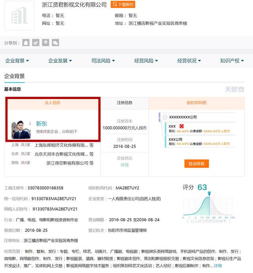Open legal person link 靳东
Screen dimensions: 253x273
(42, 124)
